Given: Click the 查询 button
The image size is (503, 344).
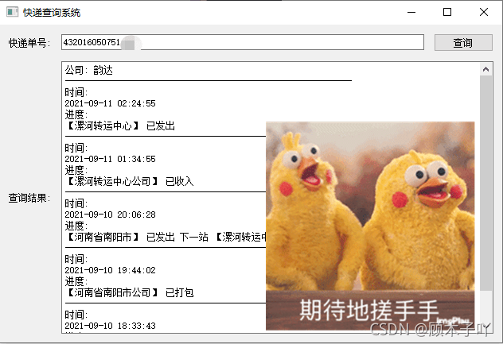Looking at the screenshot, I should click(462, 43).
